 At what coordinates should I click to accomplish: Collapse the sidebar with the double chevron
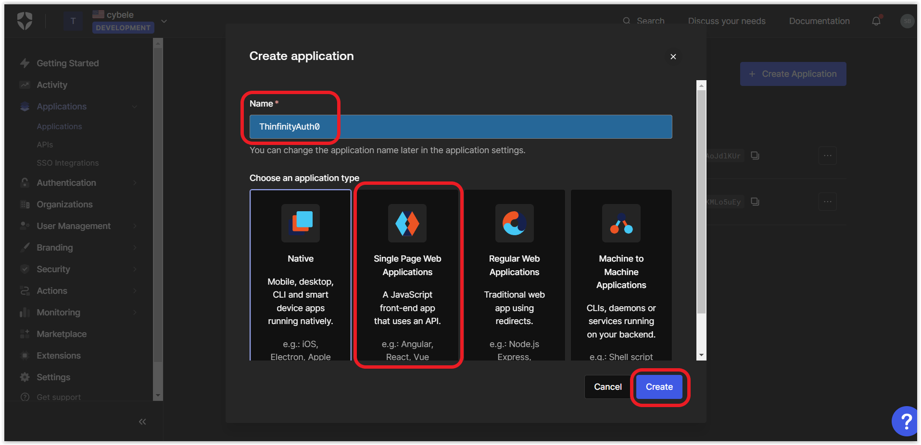tap(142, 421)
